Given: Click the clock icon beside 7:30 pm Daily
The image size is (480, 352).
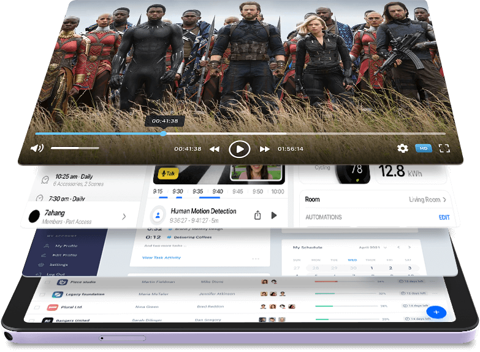Looking at the screenshot, I should 39,198.
